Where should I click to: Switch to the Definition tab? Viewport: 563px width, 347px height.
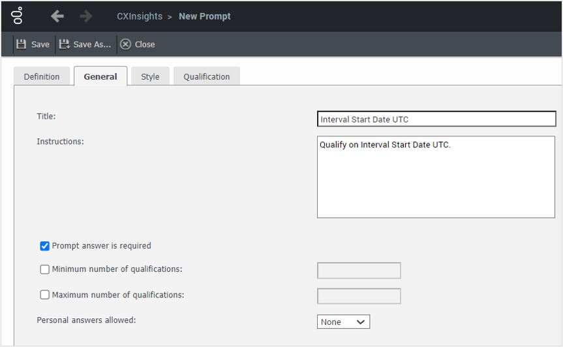[42, 77]
